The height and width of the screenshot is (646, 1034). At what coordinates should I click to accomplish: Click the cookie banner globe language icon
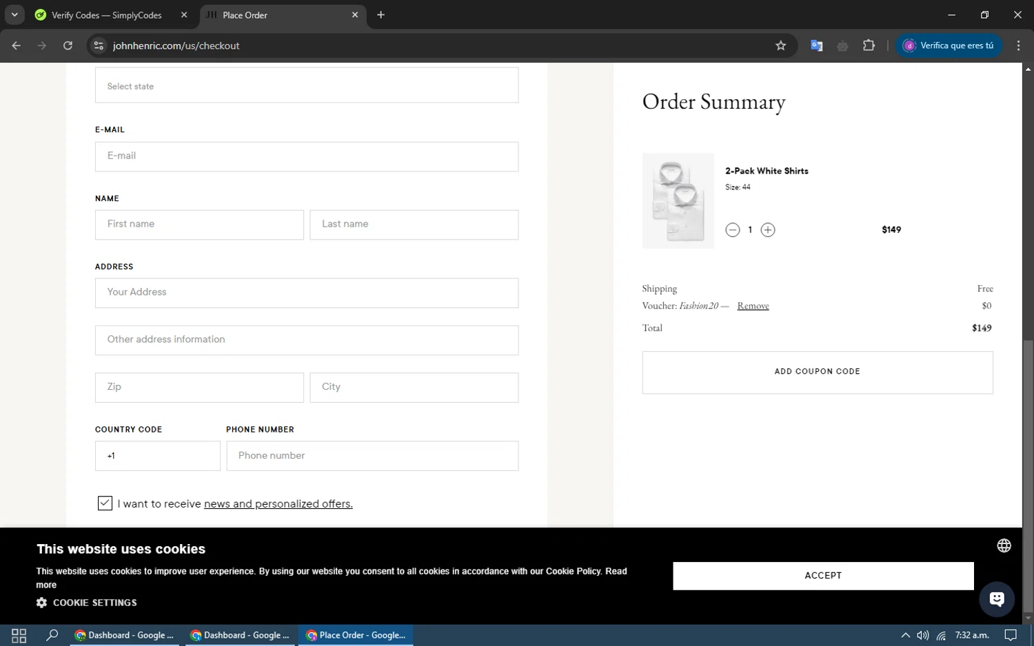(x=1004, y=545)
